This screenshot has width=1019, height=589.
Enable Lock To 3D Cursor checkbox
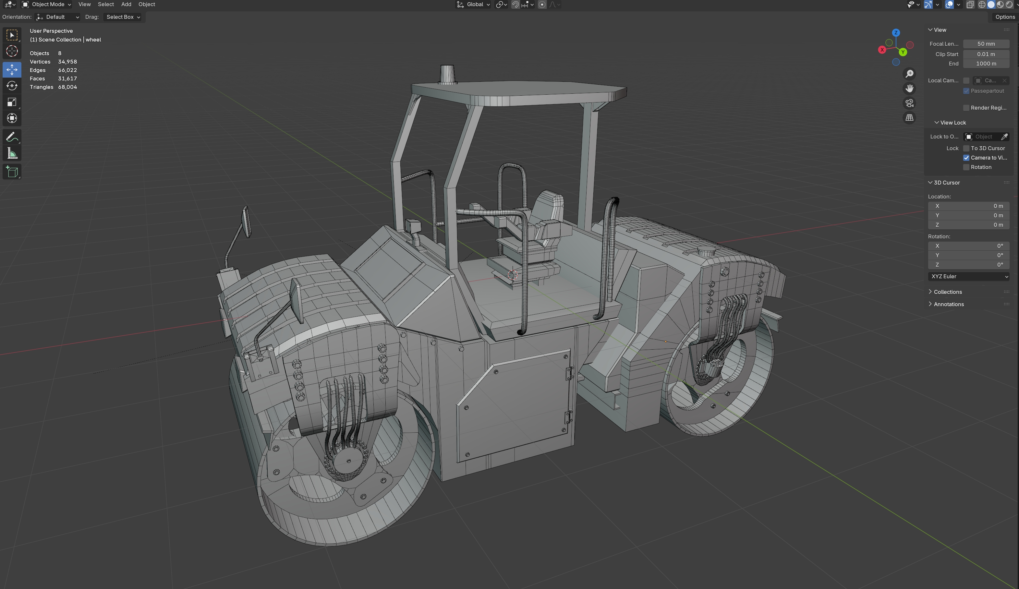click(x=966, y=148)
